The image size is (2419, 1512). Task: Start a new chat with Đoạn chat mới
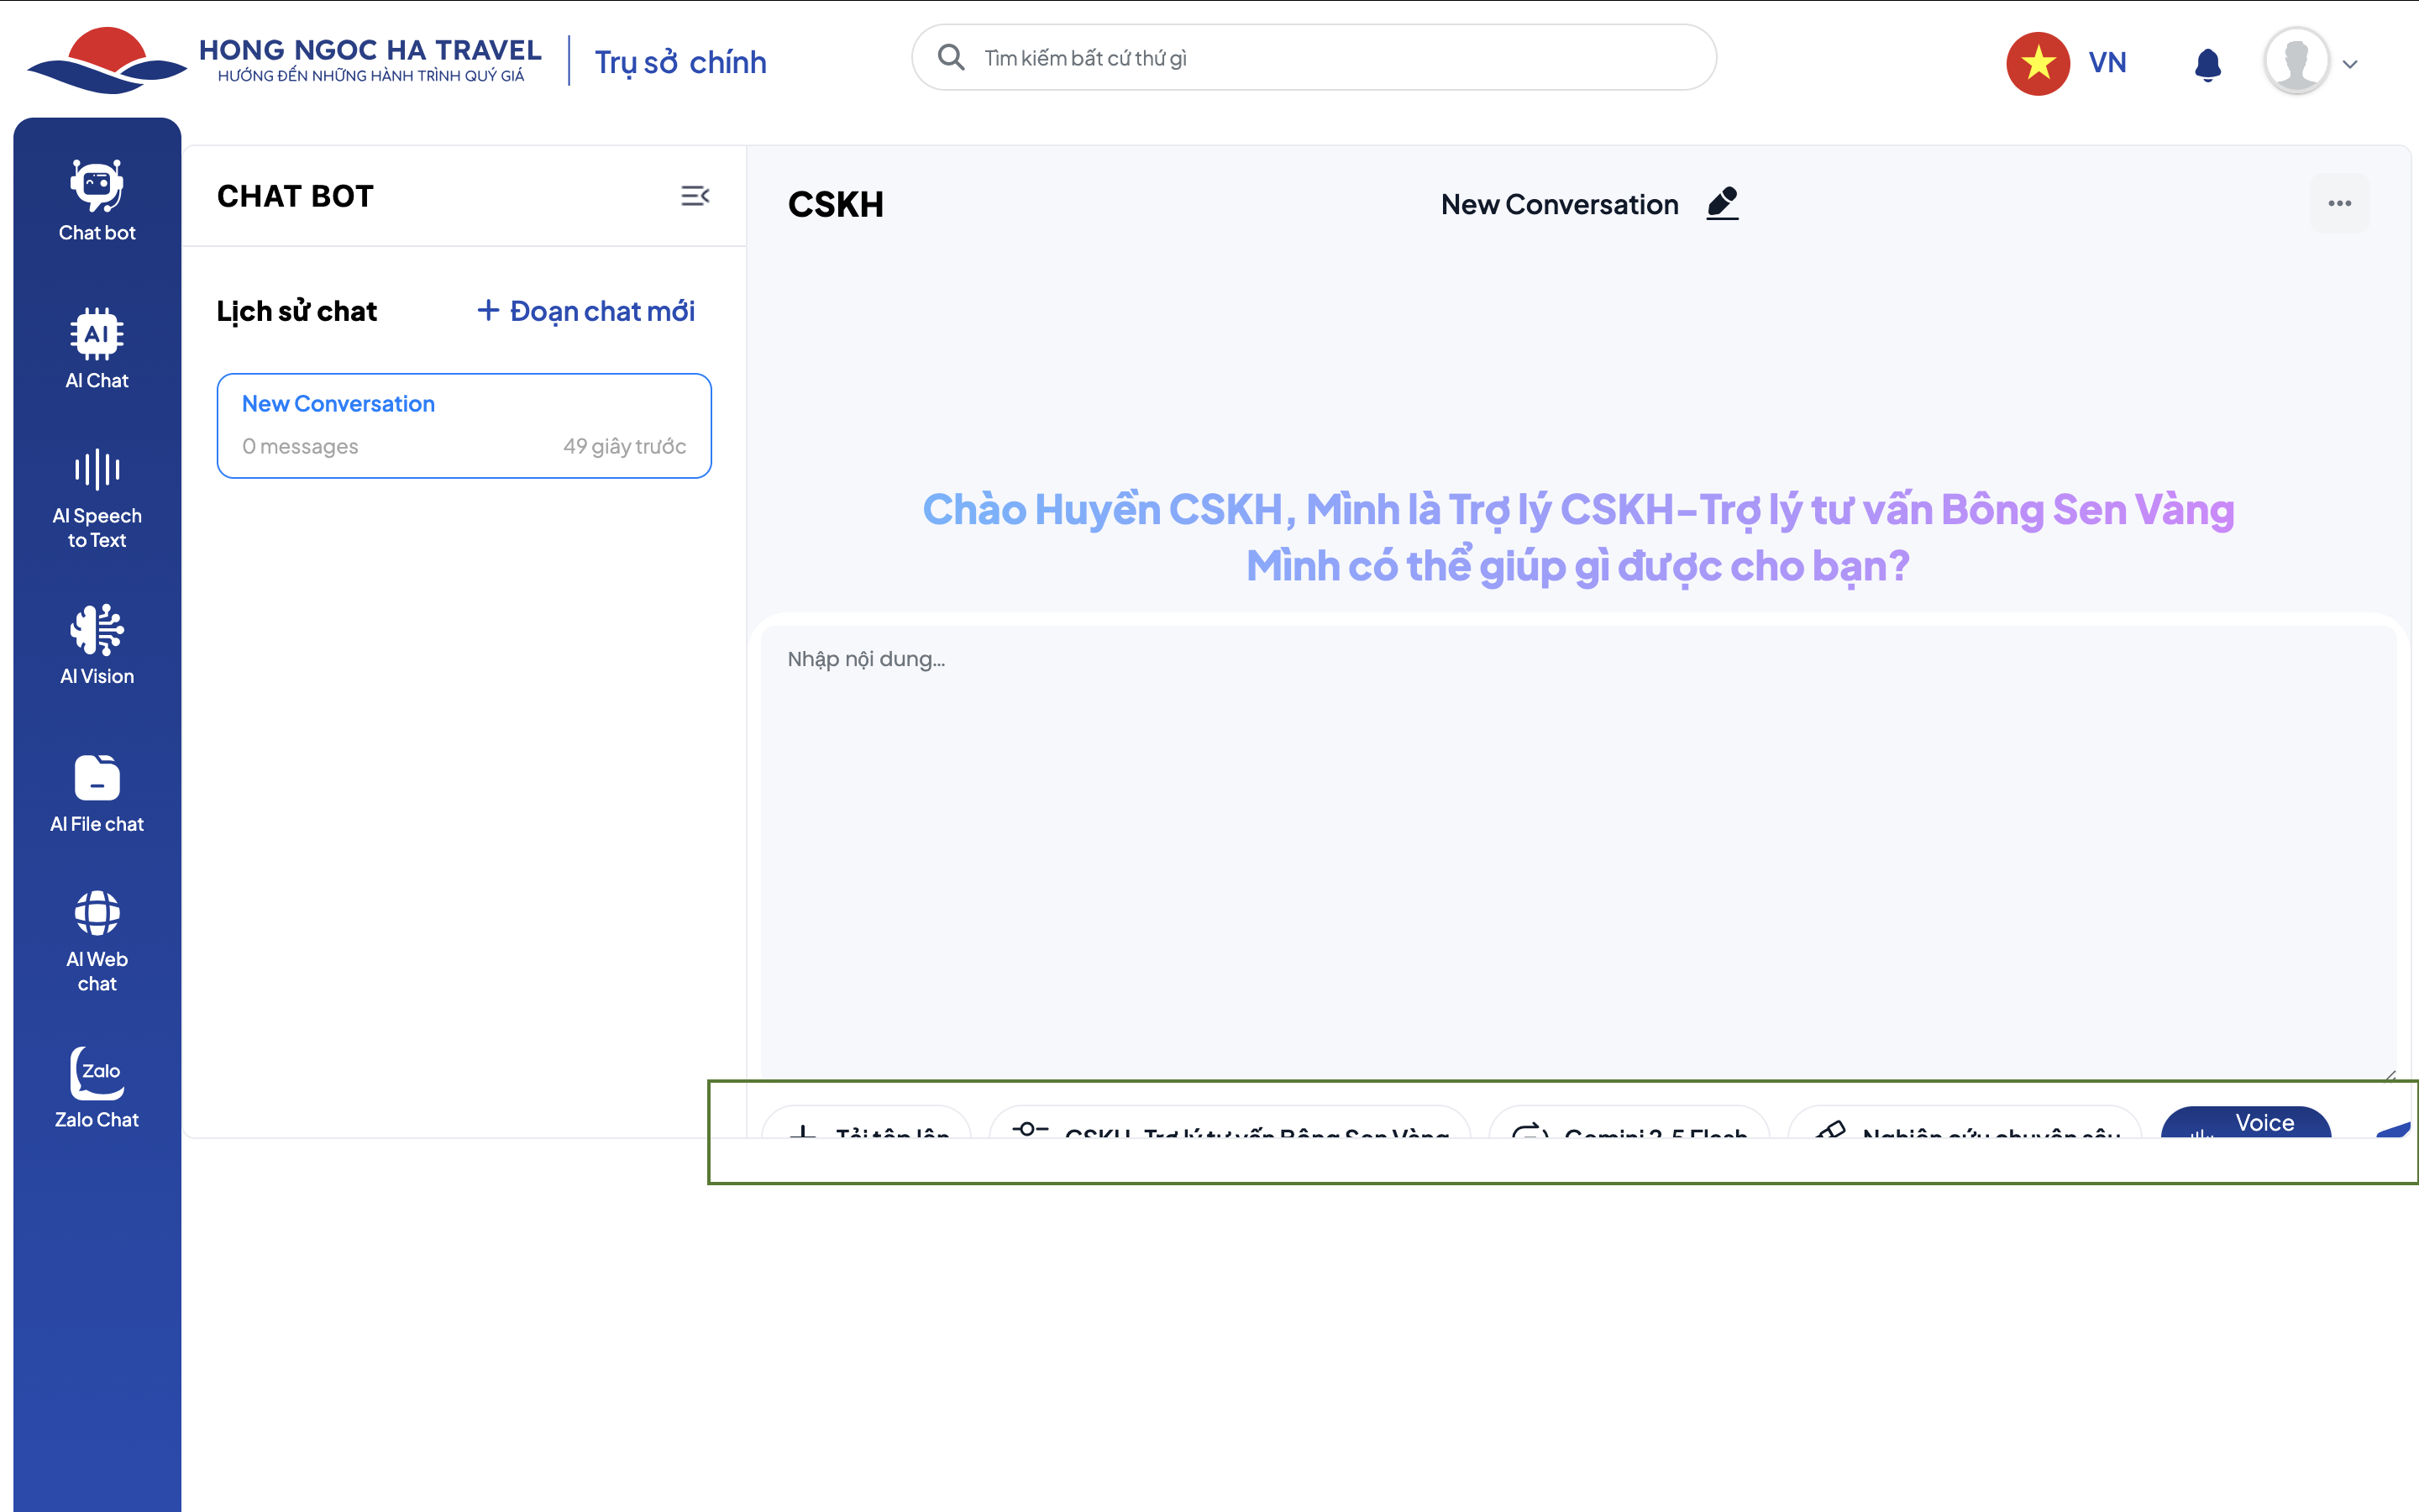[587, 311]
